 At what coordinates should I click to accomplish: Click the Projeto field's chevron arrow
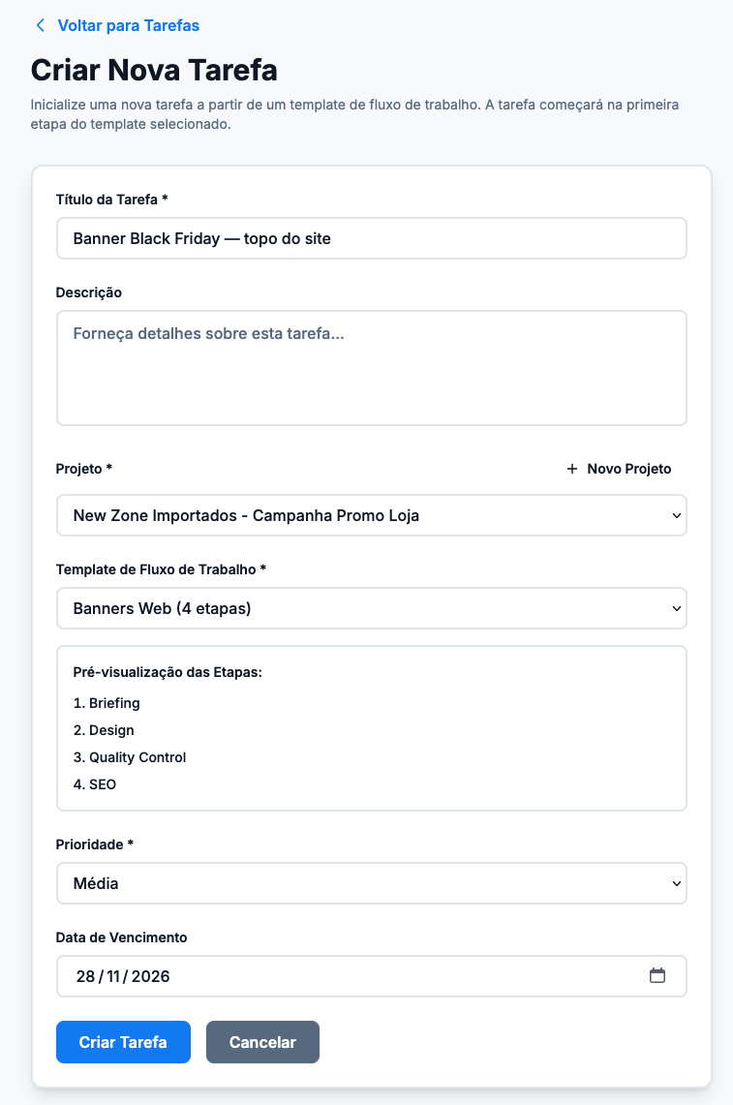tap(676, 515)
